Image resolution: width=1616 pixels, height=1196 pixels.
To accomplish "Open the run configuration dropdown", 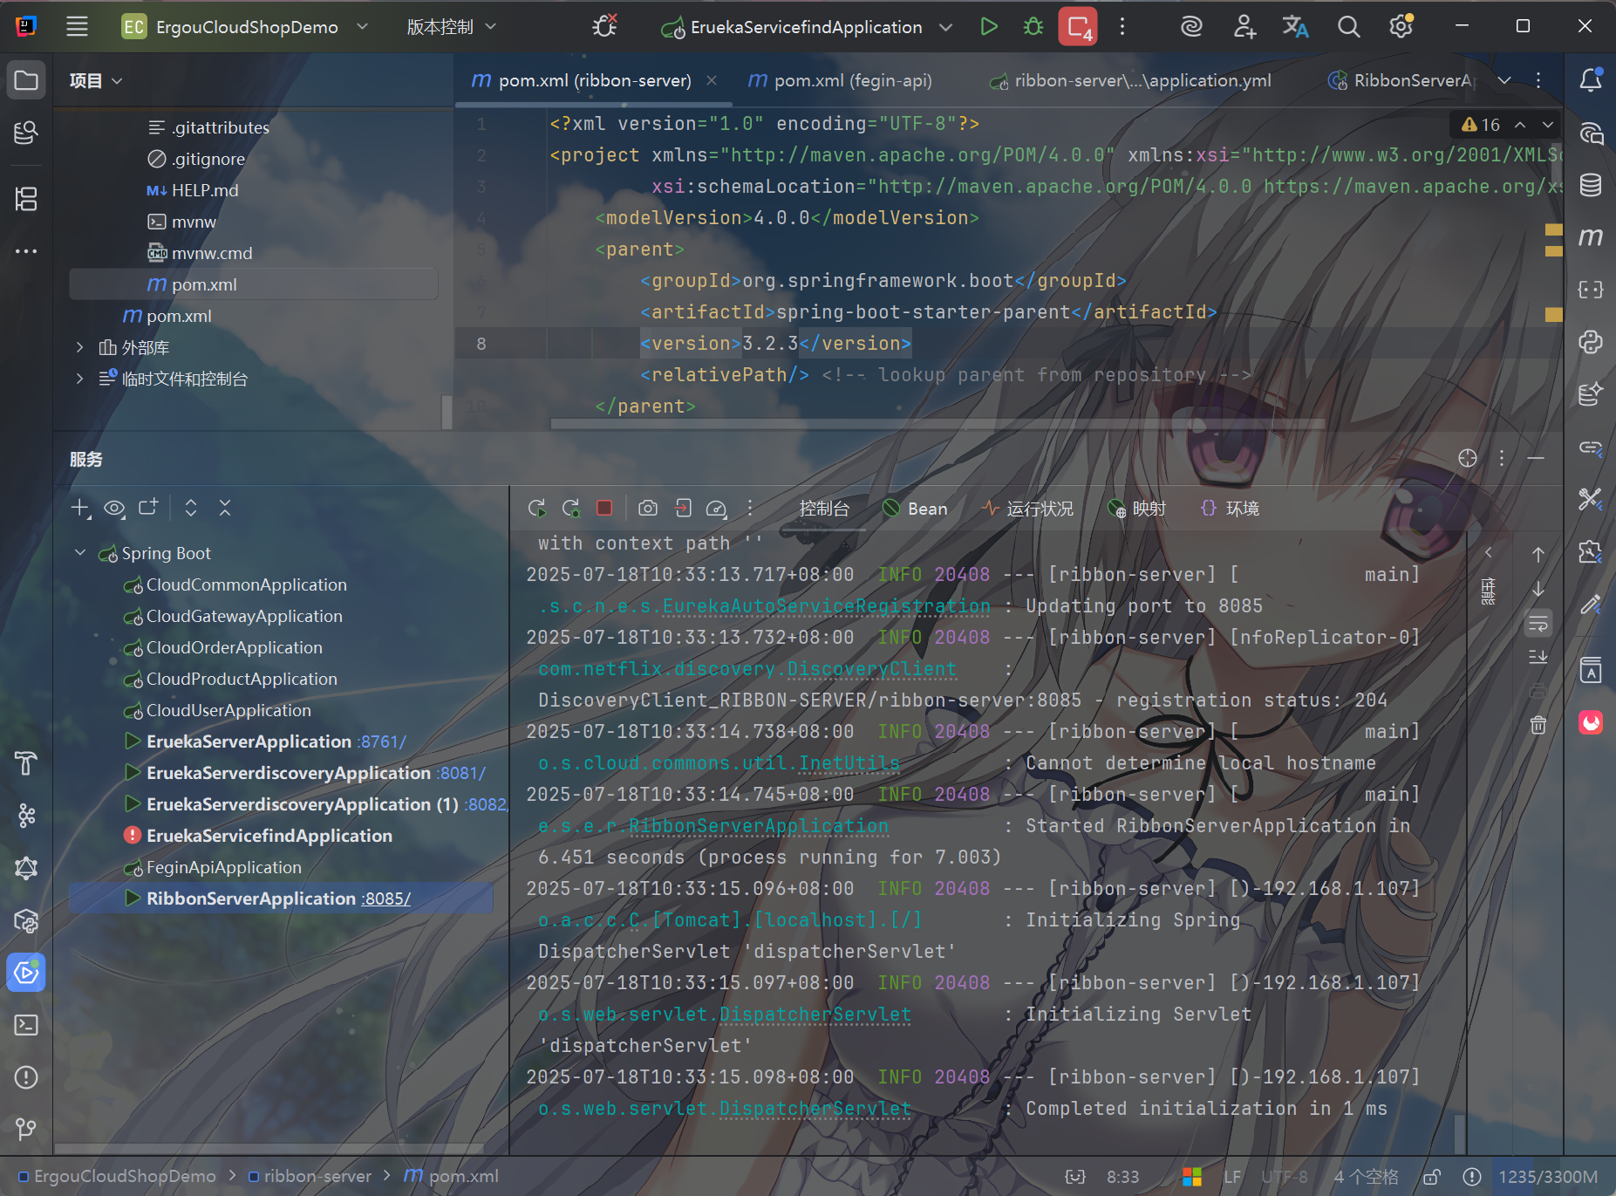I will (x=806, y=27).
